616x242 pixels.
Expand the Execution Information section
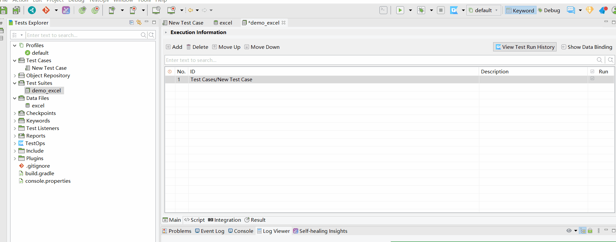[x=166, y=32]
